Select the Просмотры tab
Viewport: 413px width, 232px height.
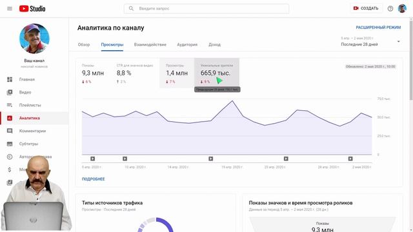pos(112,44)
